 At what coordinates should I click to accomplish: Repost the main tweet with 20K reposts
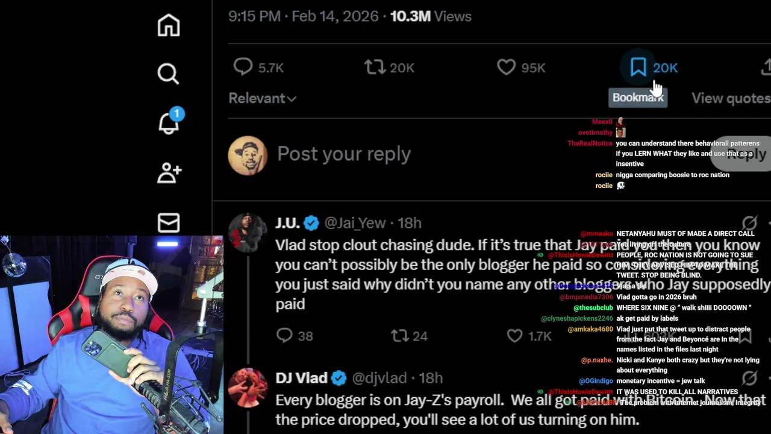click(375, 67)
